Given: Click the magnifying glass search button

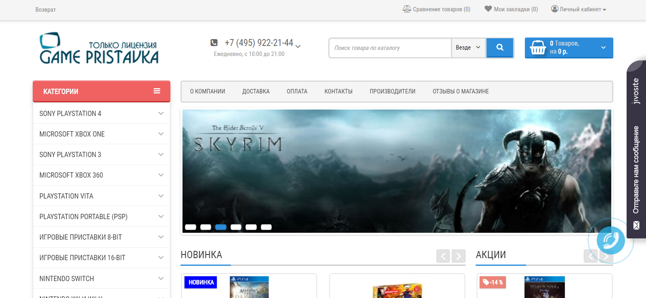Looking at the screenshot, I should (x=500, y=48).
